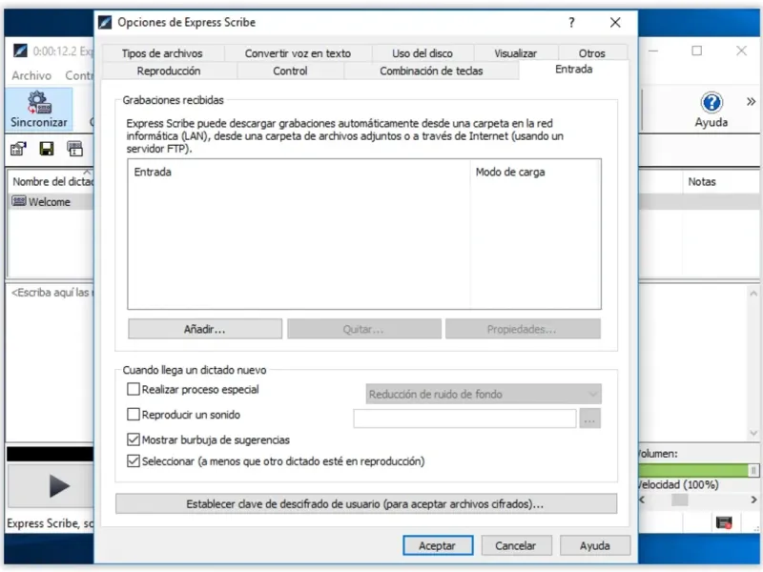Click the Sincronizar toolbar icon

point(39,109)
